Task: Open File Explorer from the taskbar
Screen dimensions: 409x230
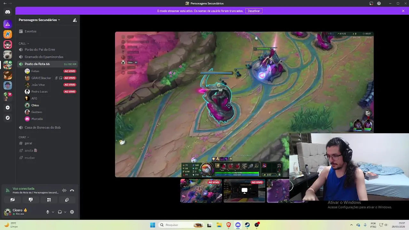Action: (x=219, y=225)
